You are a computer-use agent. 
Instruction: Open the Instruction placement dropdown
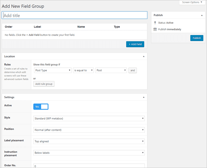89,153
